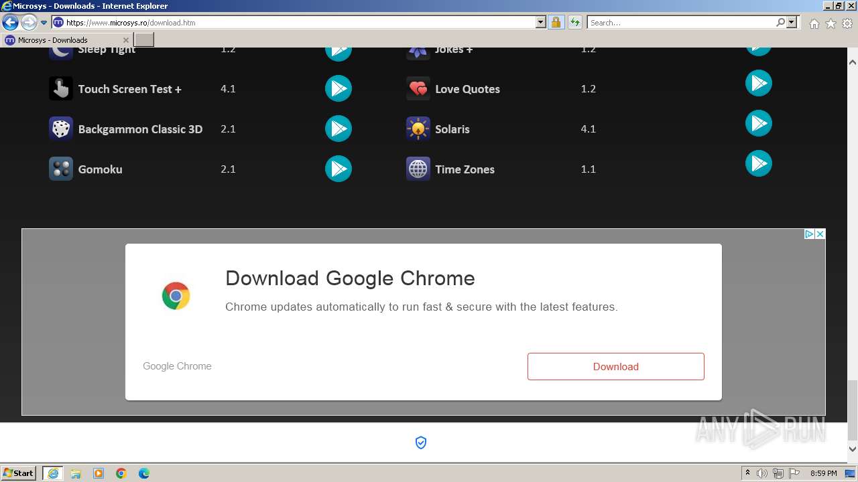Click the Google Chrome logo in ad
Viewport: 858px width, 482px height.
point(176,295)
